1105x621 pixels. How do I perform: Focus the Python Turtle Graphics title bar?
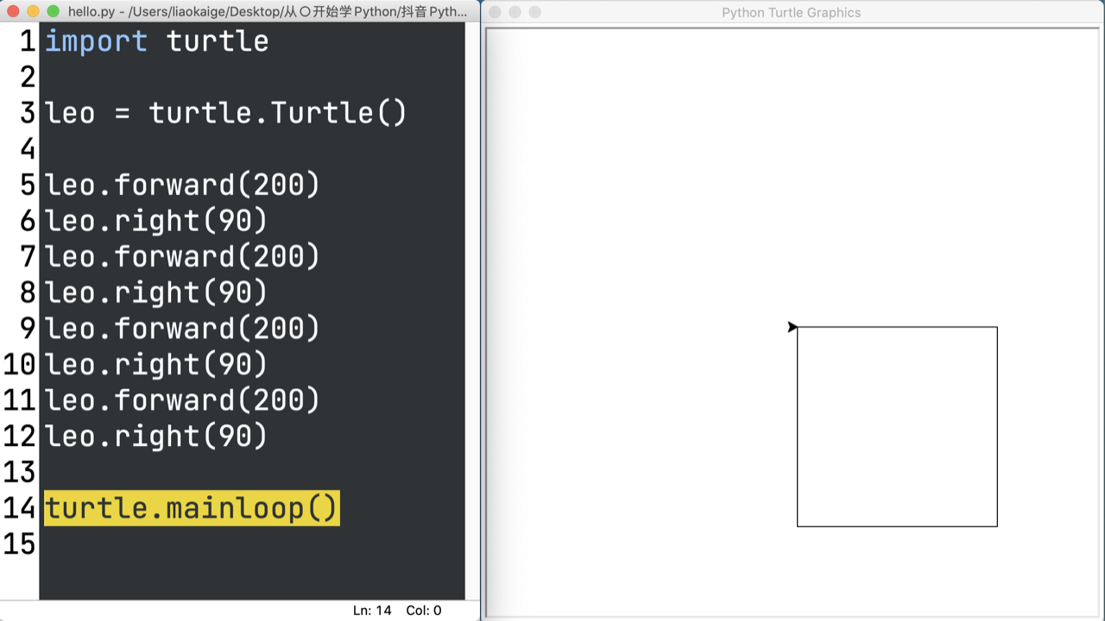[791, 12]
